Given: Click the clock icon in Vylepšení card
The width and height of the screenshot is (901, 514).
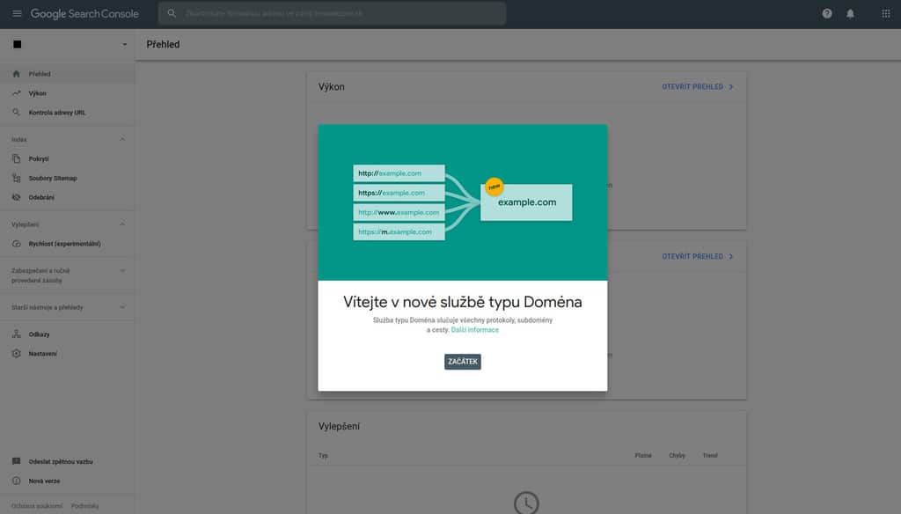Looking at the screenshot, I should tap(526, 503).
